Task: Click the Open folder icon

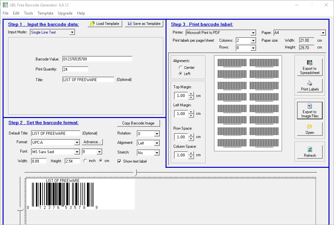Action: tap(310, 127)
